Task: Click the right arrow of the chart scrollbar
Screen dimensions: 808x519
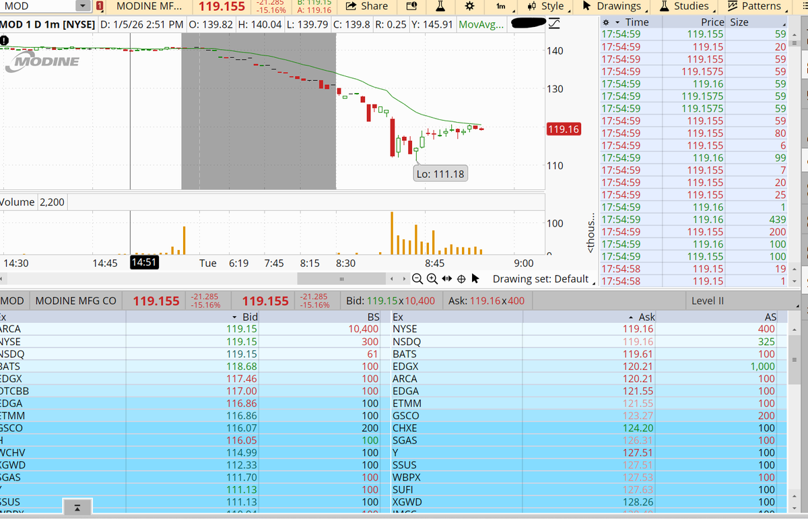Action: click(403, 278)
